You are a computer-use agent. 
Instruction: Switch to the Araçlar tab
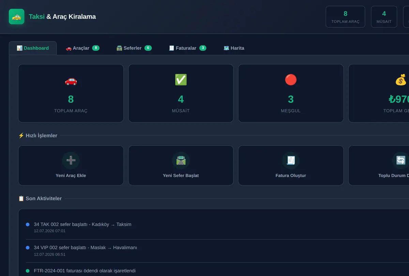pos(82,48)
